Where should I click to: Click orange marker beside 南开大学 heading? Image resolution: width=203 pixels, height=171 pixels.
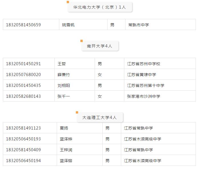(82, 41)
